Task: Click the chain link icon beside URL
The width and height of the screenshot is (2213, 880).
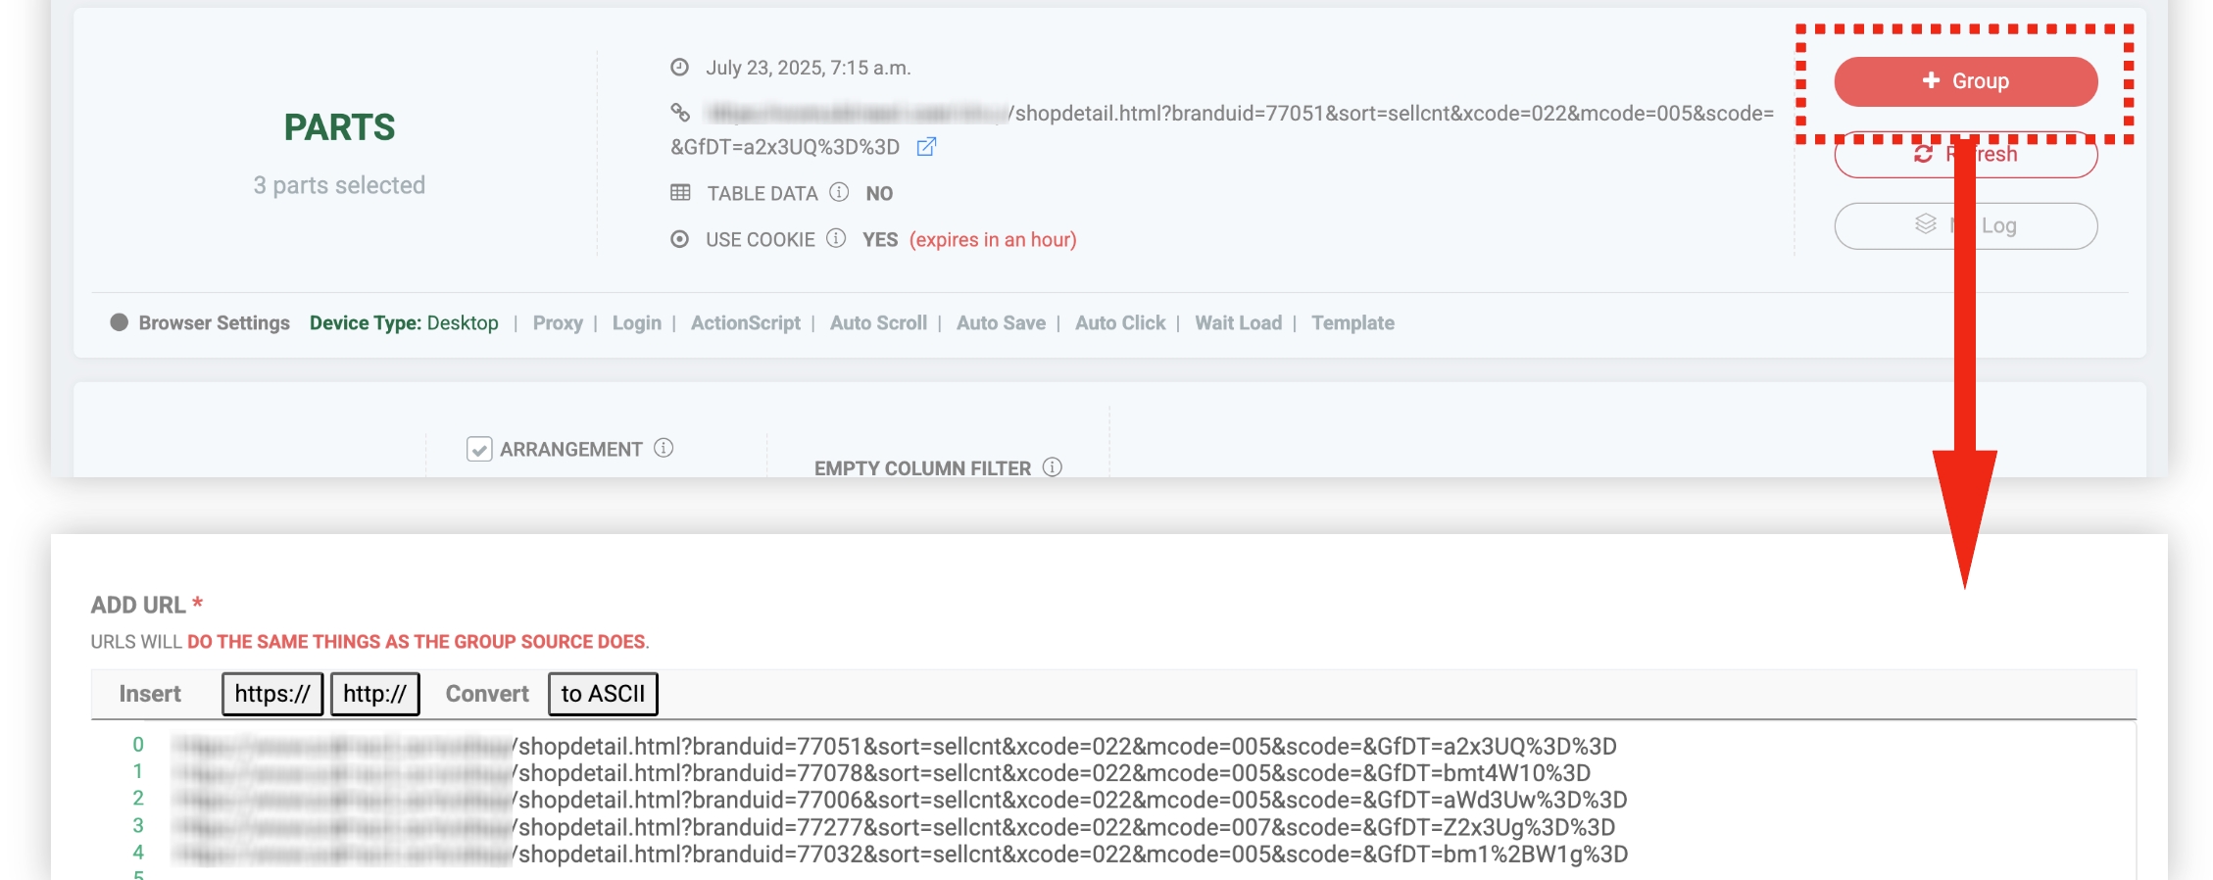Action: 680,113
